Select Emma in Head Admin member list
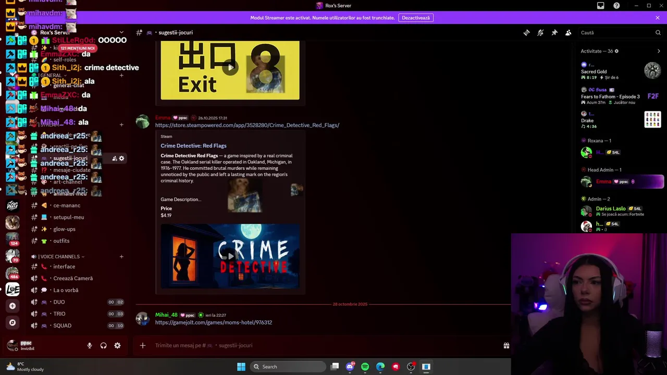 [621, 181]
